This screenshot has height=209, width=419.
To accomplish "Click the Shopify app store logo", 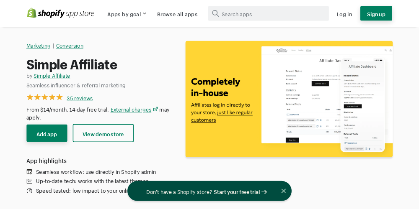I will 61,13.
